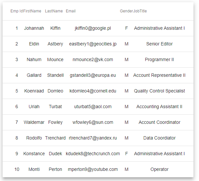Image resolution: width=199 pixels, height=181 pixels.
Task: Click employee ID 10 cell
Action: pos(17,169)
